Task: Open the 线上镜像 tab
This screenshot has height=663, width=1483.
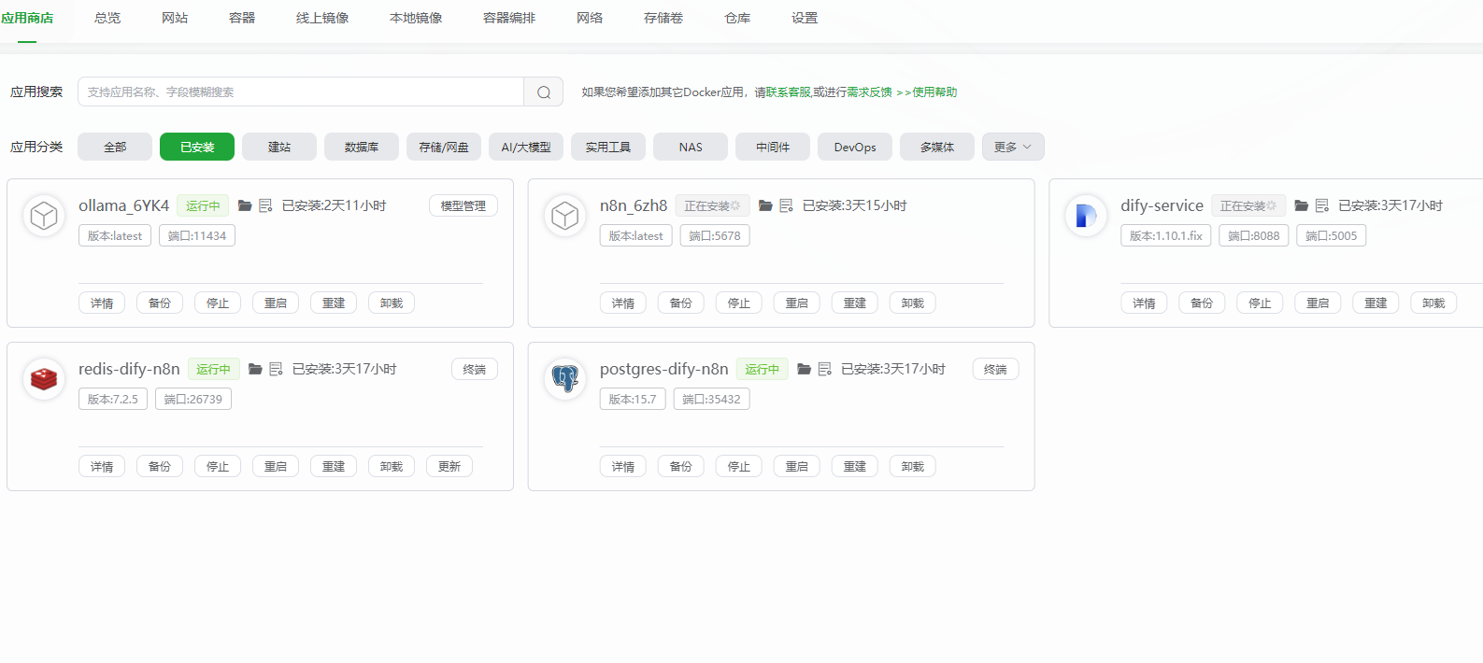Action: (x=322, y=18)
